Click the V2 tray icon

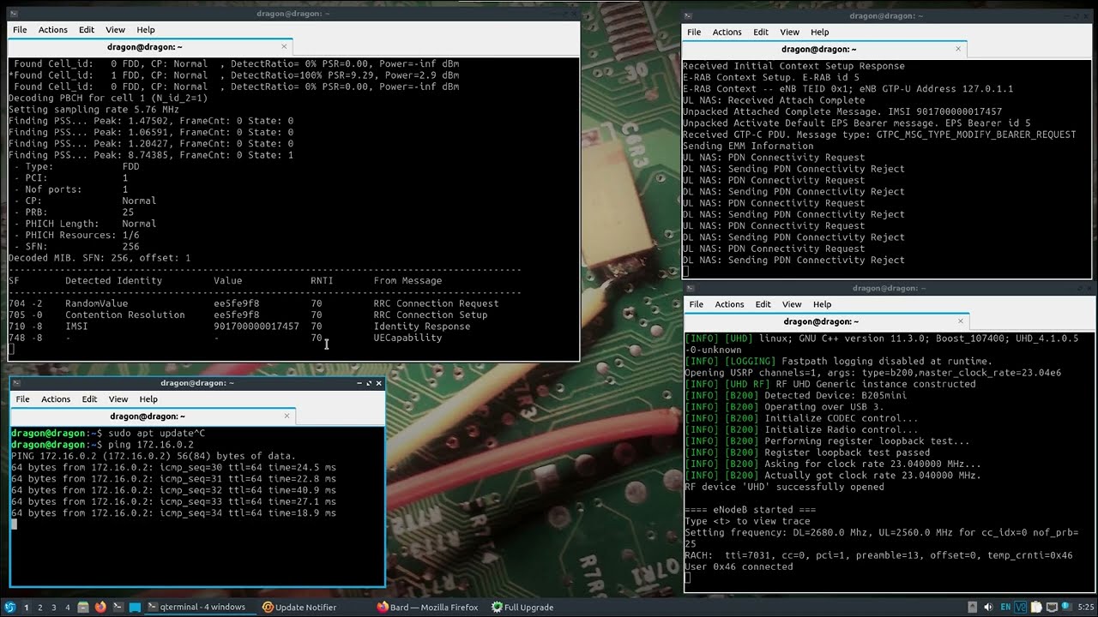pos(1021,607)
